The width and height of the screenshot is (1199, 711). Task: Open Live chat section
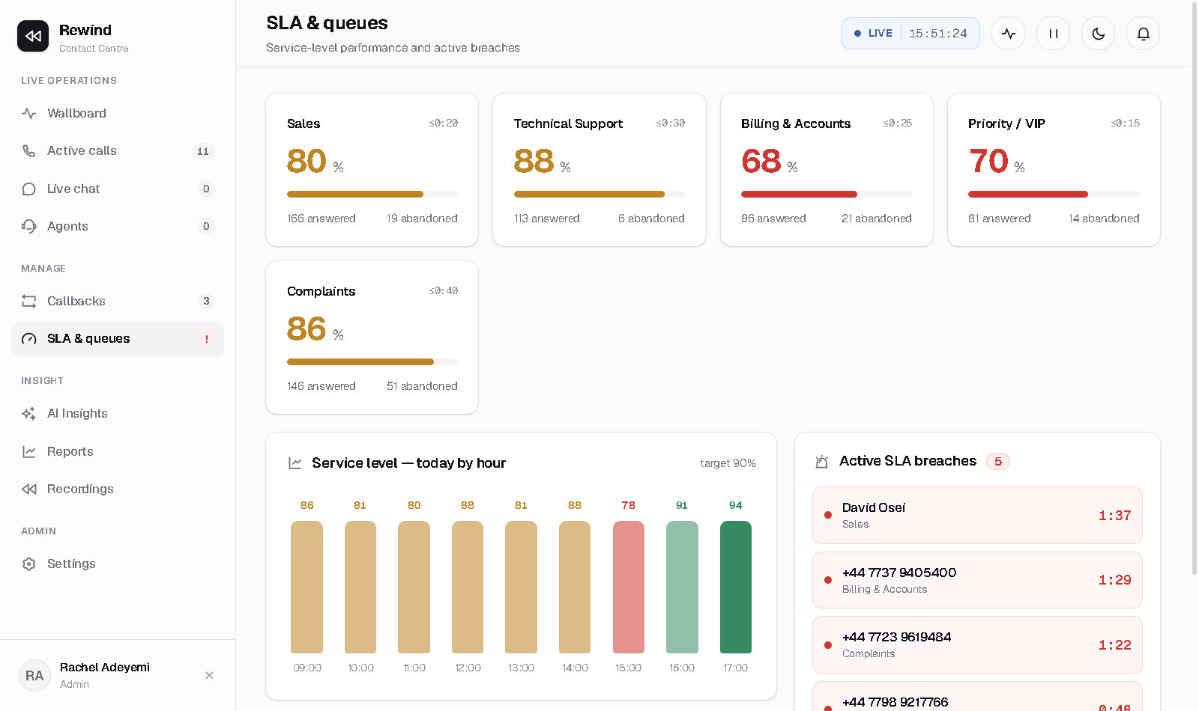pos(118,189)
